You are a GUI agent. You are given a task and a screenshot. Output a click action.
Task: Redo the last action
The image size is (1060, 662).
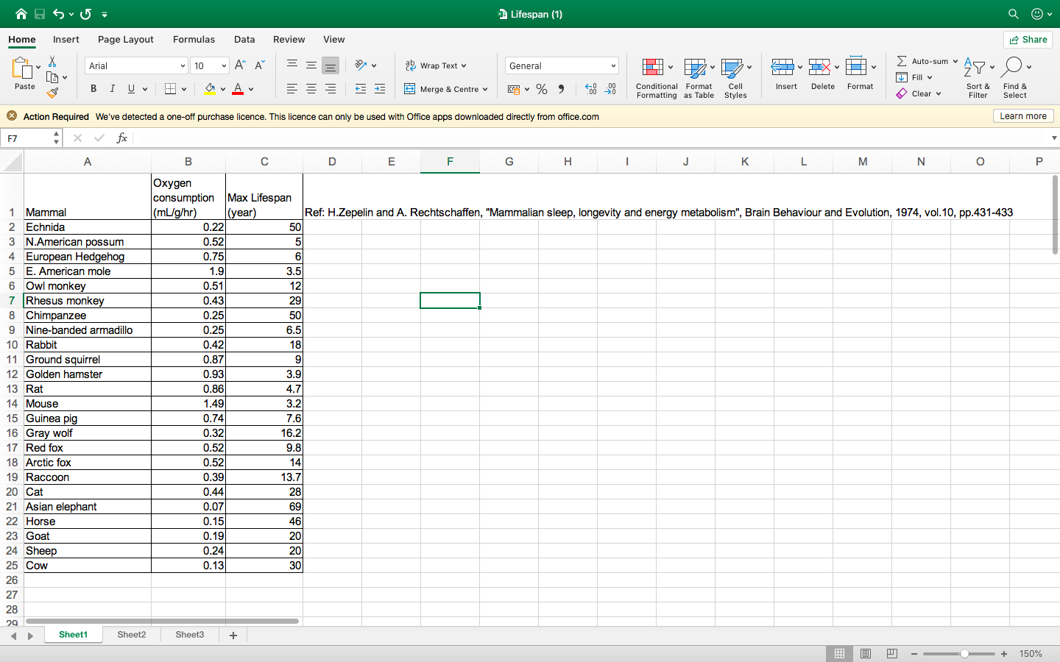85,14
